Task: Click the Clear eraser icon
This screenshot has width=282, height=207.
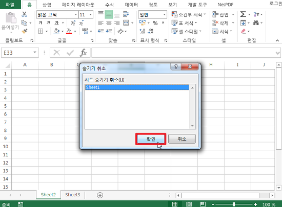Action: point(243,31)
